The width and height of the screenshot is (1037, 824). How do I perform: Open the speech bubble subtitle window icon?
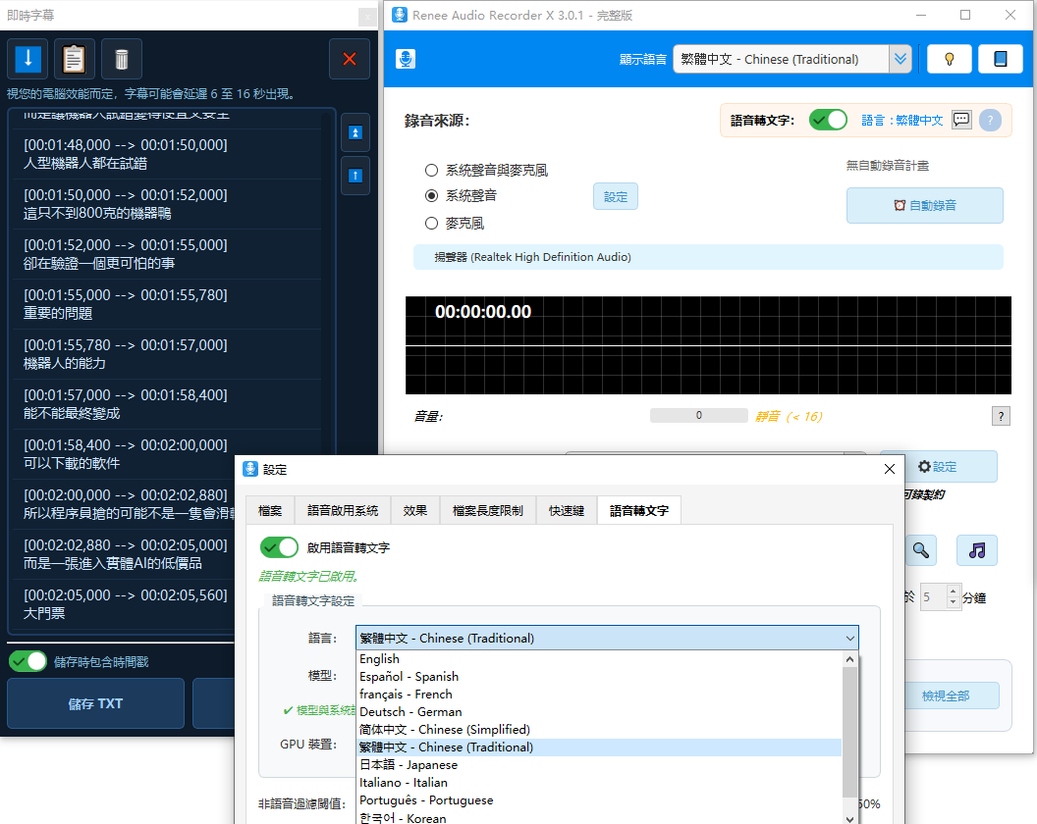click(x=961, y=120)
